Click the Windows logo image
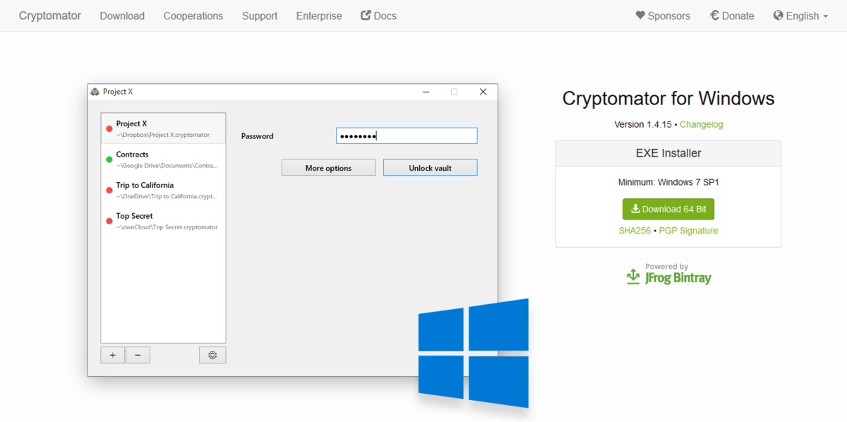The image size is (847, 422). [x=474, y=353]
